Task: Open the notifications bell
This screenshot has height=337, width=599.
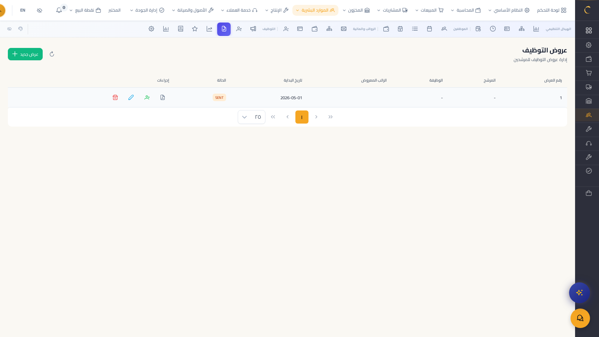Action: point(59,10)
